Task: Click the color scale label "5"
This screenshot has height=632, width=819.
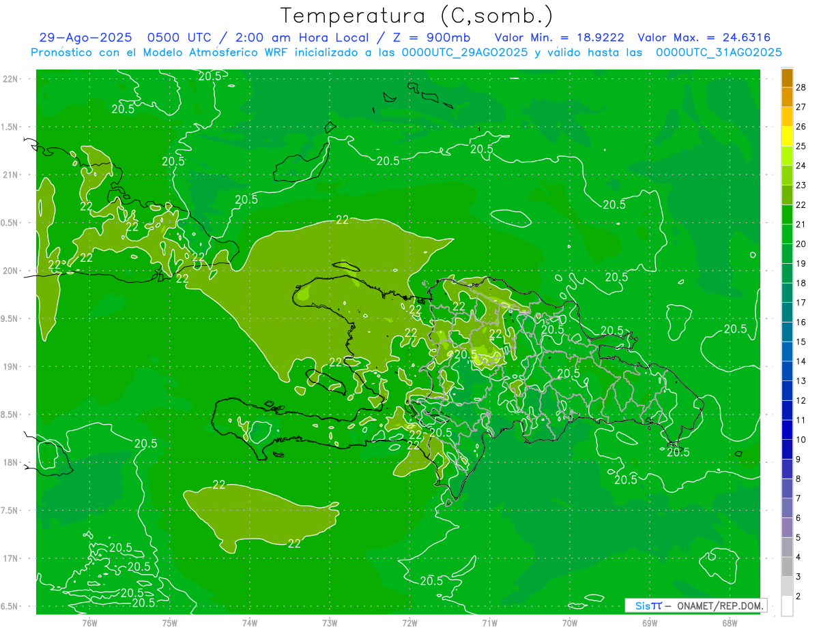Action: point(799,537)
